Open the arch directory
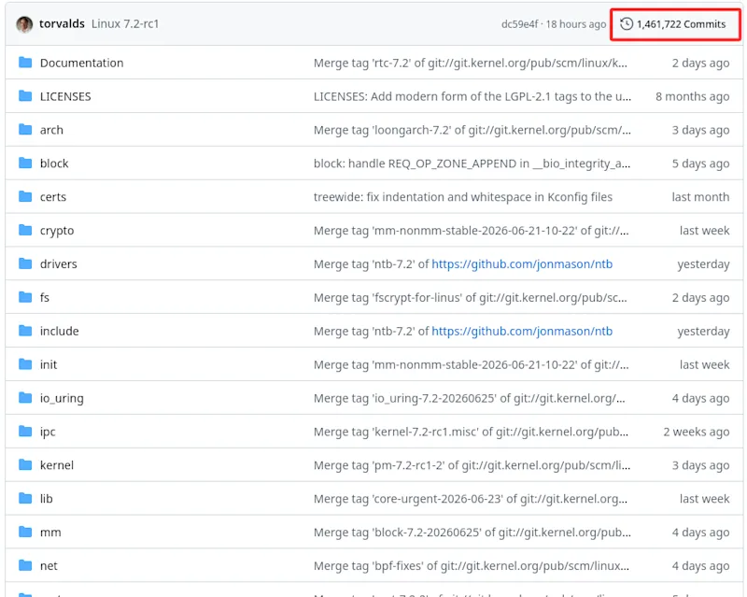The width and height of the screenshot is (747, 597). 51,130
